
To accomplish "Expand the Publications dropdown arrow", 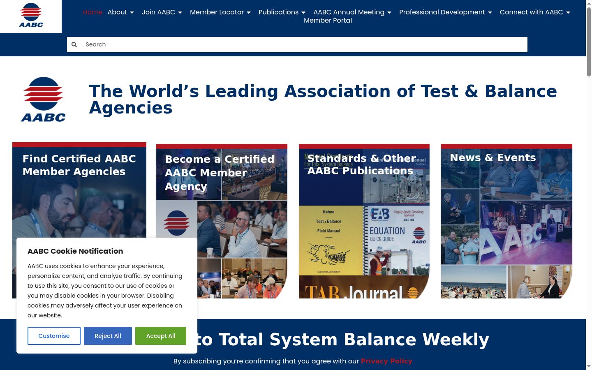I will [303, 13].
